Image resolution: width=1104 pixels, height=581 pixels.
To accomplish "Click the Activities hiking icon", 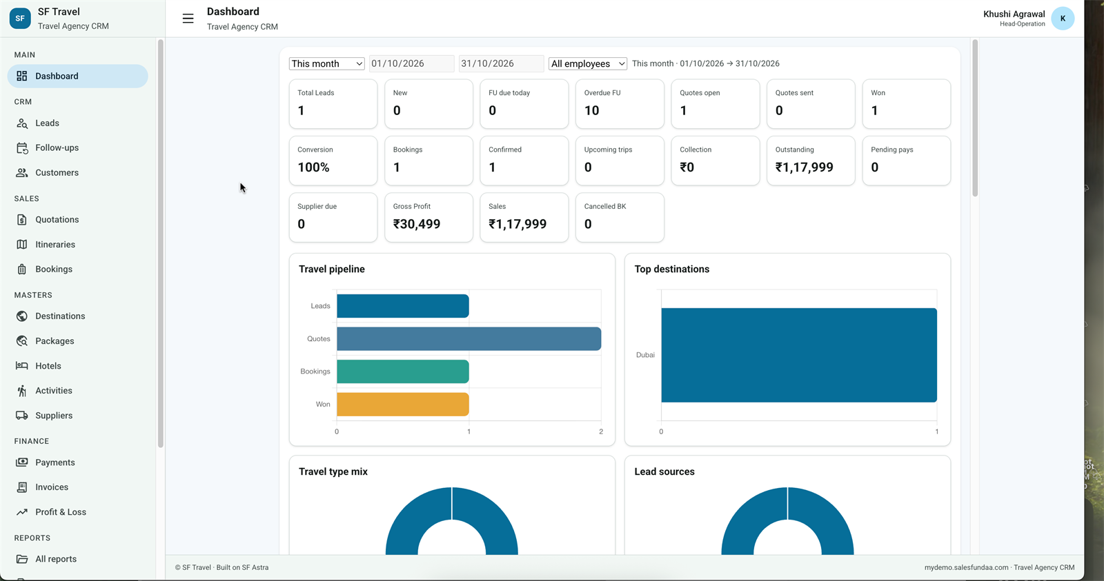I will (22, 391).
